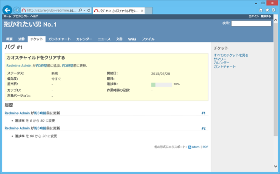This screenshot has height=174, width=280.
Task: Click the 20% progress bar
Action: point(161,85)
